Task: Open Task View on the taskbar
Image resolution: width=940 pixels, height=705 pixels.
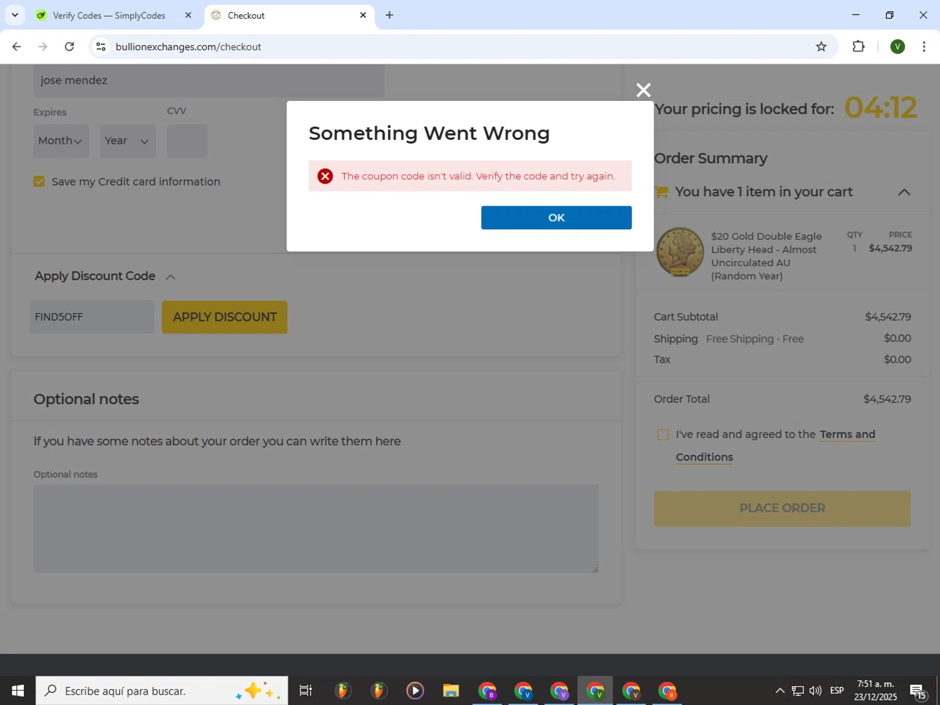Action: click(x=306, y=691)
